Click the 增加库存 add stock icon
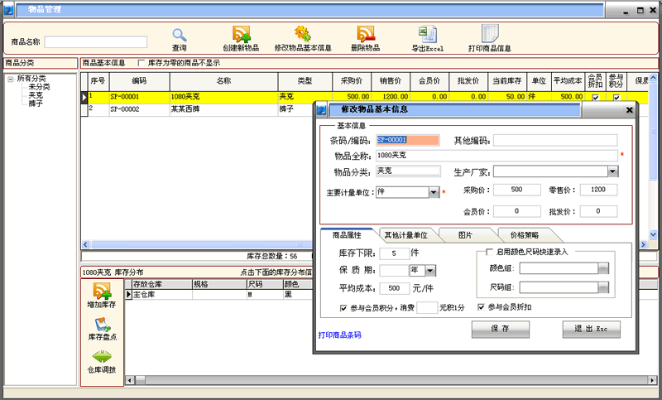Image resolution: width=662 pixels, height=400 pixels. click(102, 291)
